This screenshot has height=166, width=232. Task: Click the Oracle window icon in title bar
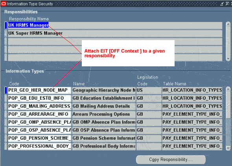pyautogui.click(x=4, y=4)
